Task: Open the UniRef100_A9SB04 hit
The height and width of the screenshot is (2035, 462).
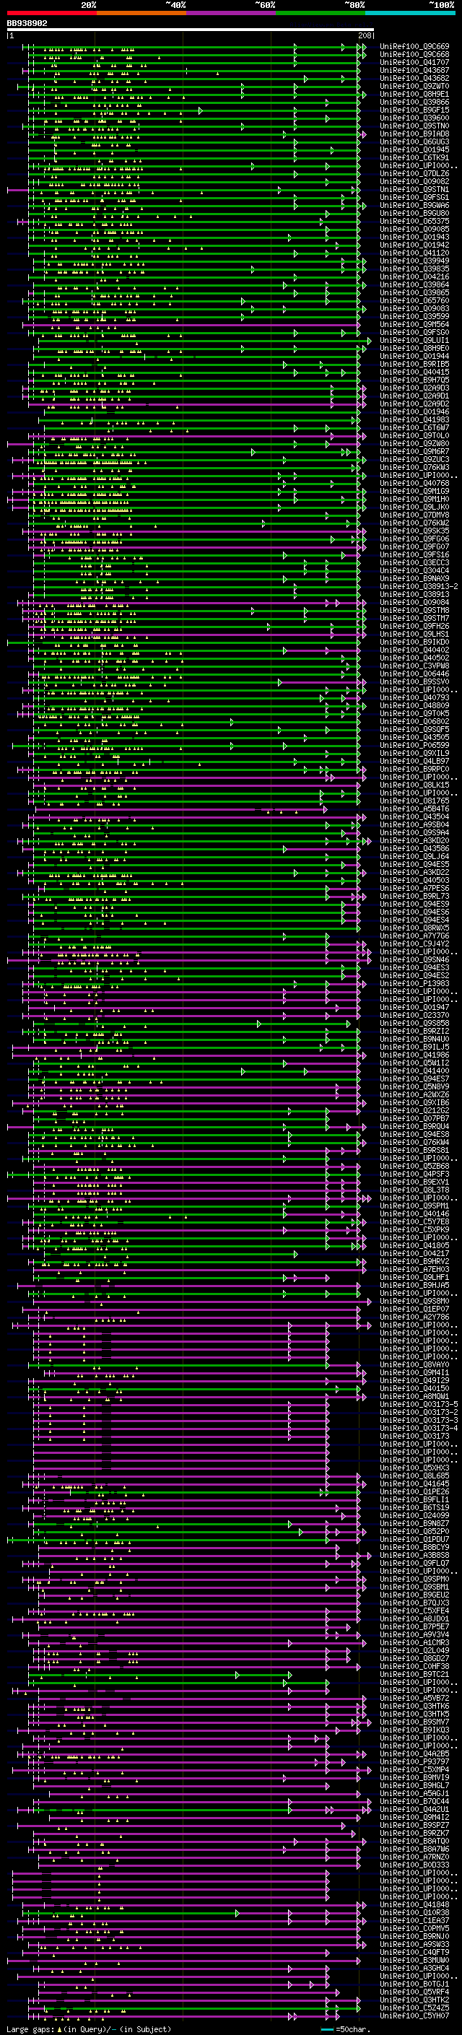Action: click(414, 824)
